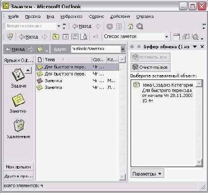Click the Вставить все button
208x193 pixels.
(150, 57)
